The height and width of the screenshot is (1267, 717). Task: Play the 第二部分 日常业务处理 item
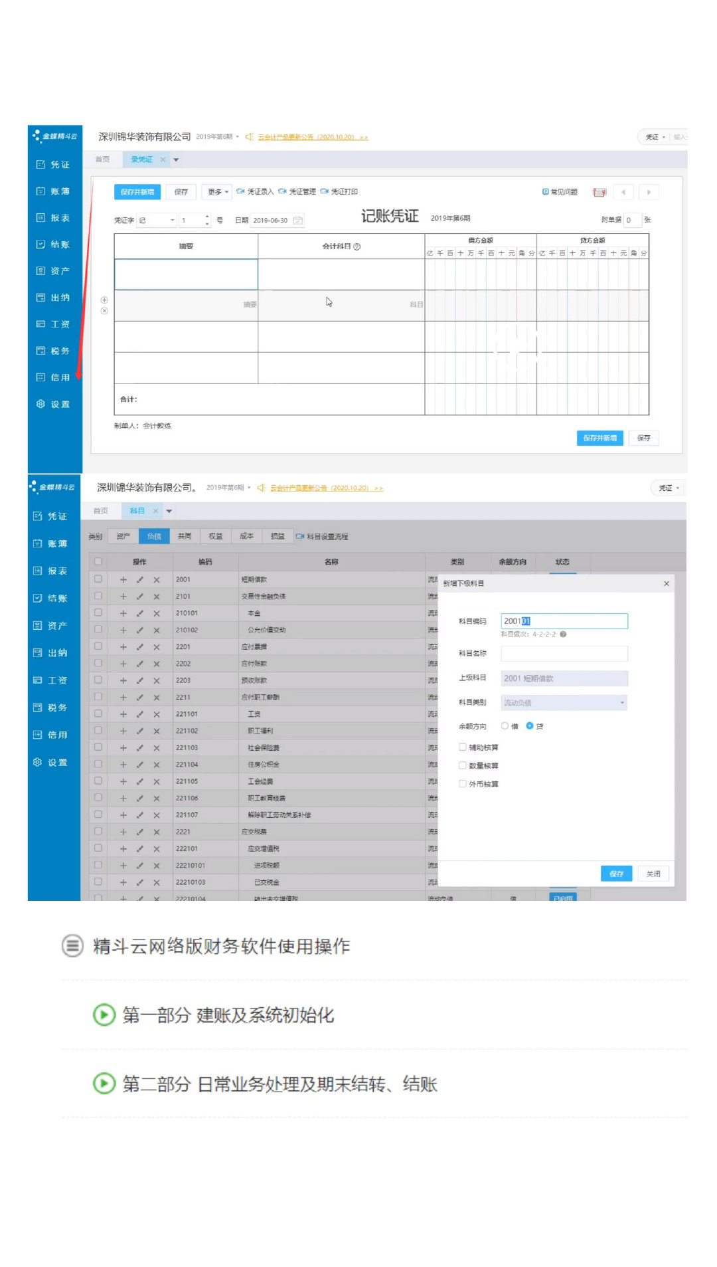point(104,1084)
